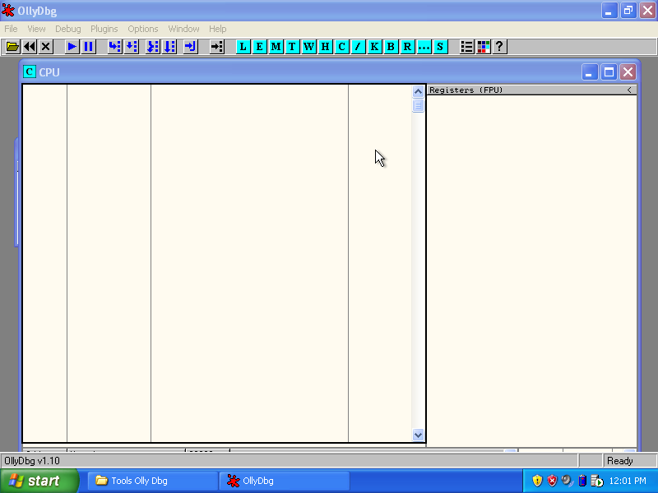Open the Help menu
658x493 pixels.
tap(218, 29)
